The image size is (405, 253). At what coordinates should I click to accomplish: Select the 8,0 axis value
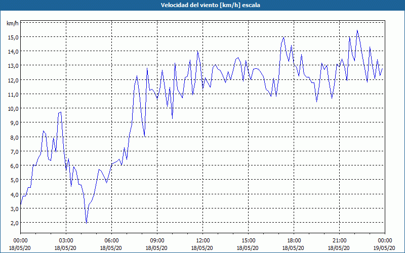(14, 137)
